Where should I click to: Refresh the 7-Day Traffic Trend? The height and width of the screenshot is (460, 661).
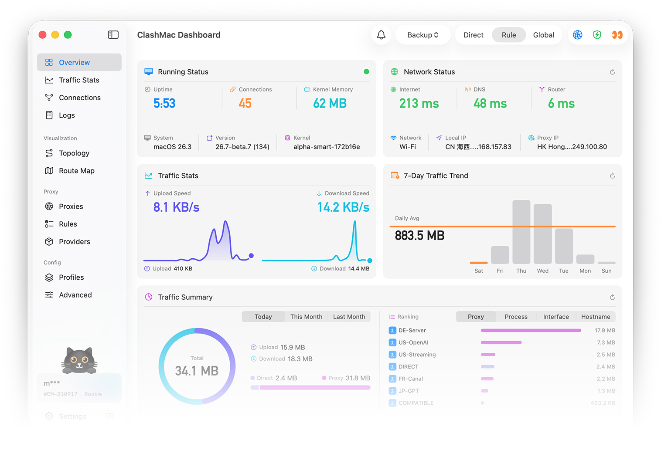pos(612,176)
